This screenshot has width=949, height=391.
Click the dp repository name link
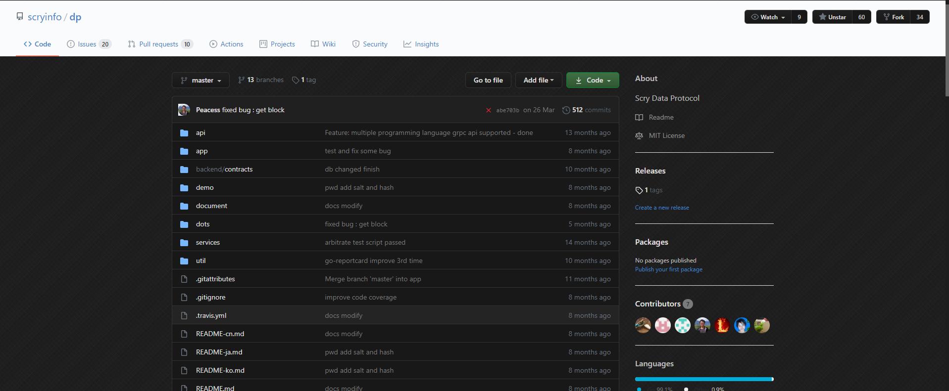click(x=75, y=17)
